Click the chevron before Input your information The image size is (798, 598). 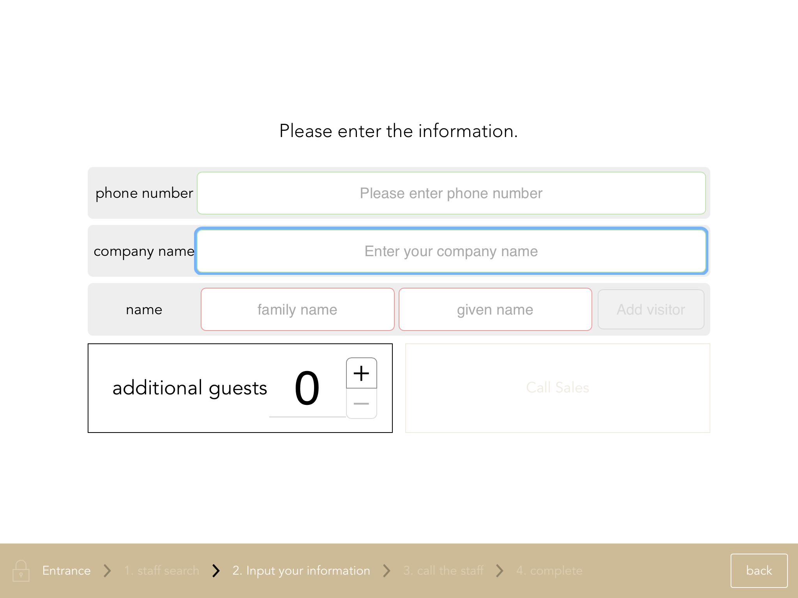216,570
